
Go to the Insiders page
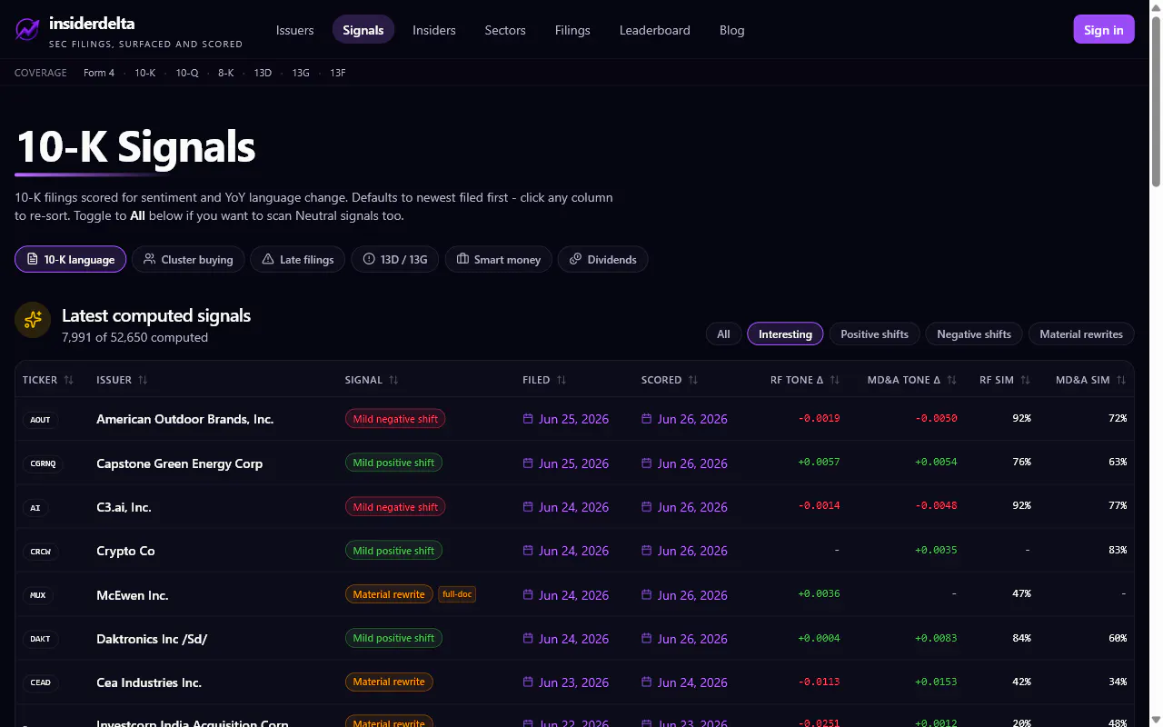(x=434, y=30)
